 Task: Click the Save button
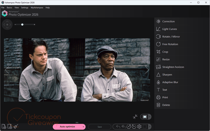click(100, 127)
